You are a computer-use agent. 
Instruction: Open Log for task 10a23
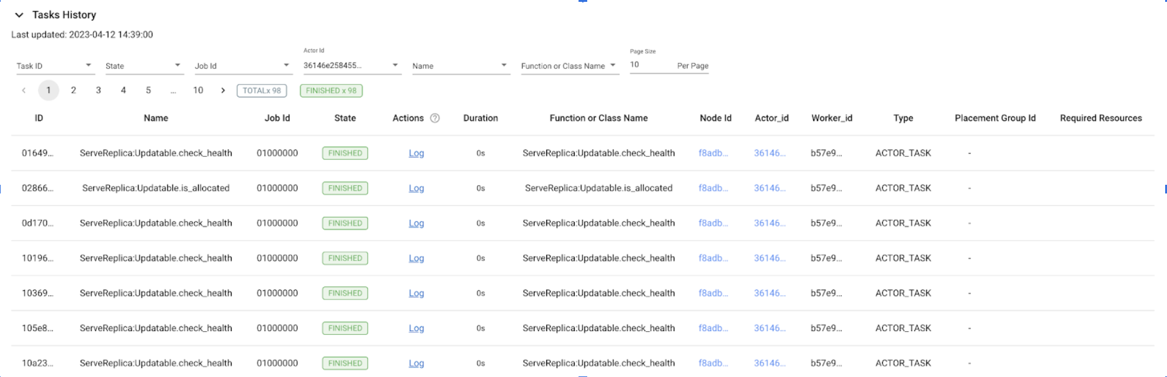417,363
